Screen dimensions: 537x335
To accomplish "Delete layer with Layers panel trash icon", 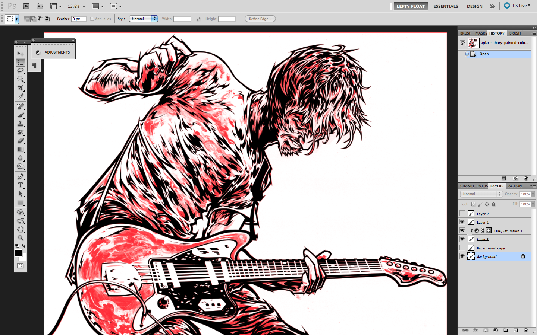I will coord(526,330).
